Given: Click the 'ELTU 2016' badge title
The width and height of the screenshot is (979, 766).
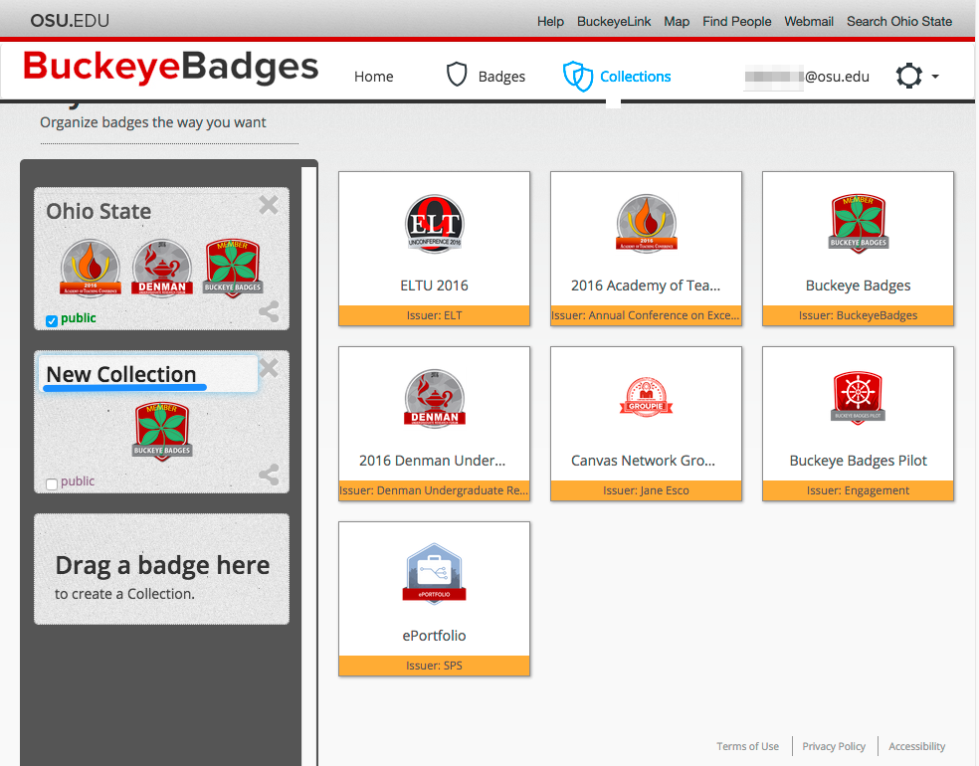Looking at the screenshot, I should coord(435,286).
